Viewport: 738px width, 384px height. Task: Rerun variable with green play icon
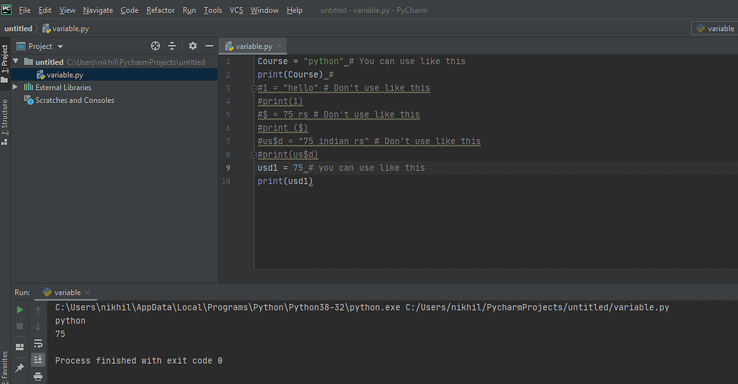click(19, 310)
